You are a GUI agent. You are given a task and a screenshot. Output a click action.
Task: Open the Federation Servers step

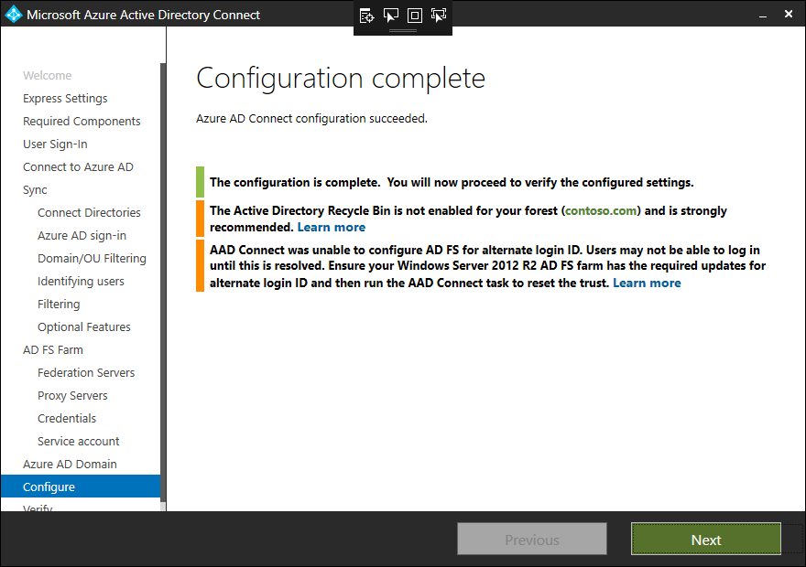click(86, 372)
